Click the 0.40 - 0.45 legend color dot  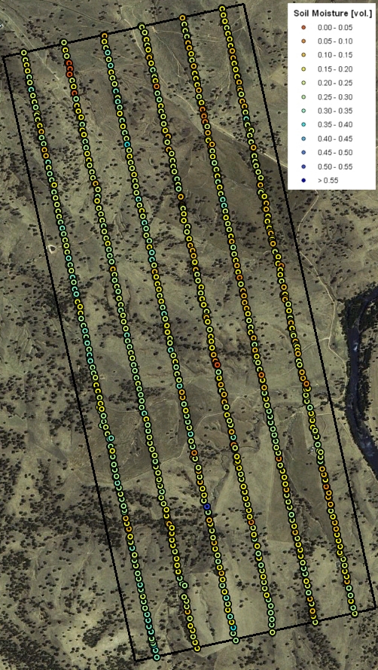tap(303, 139)
